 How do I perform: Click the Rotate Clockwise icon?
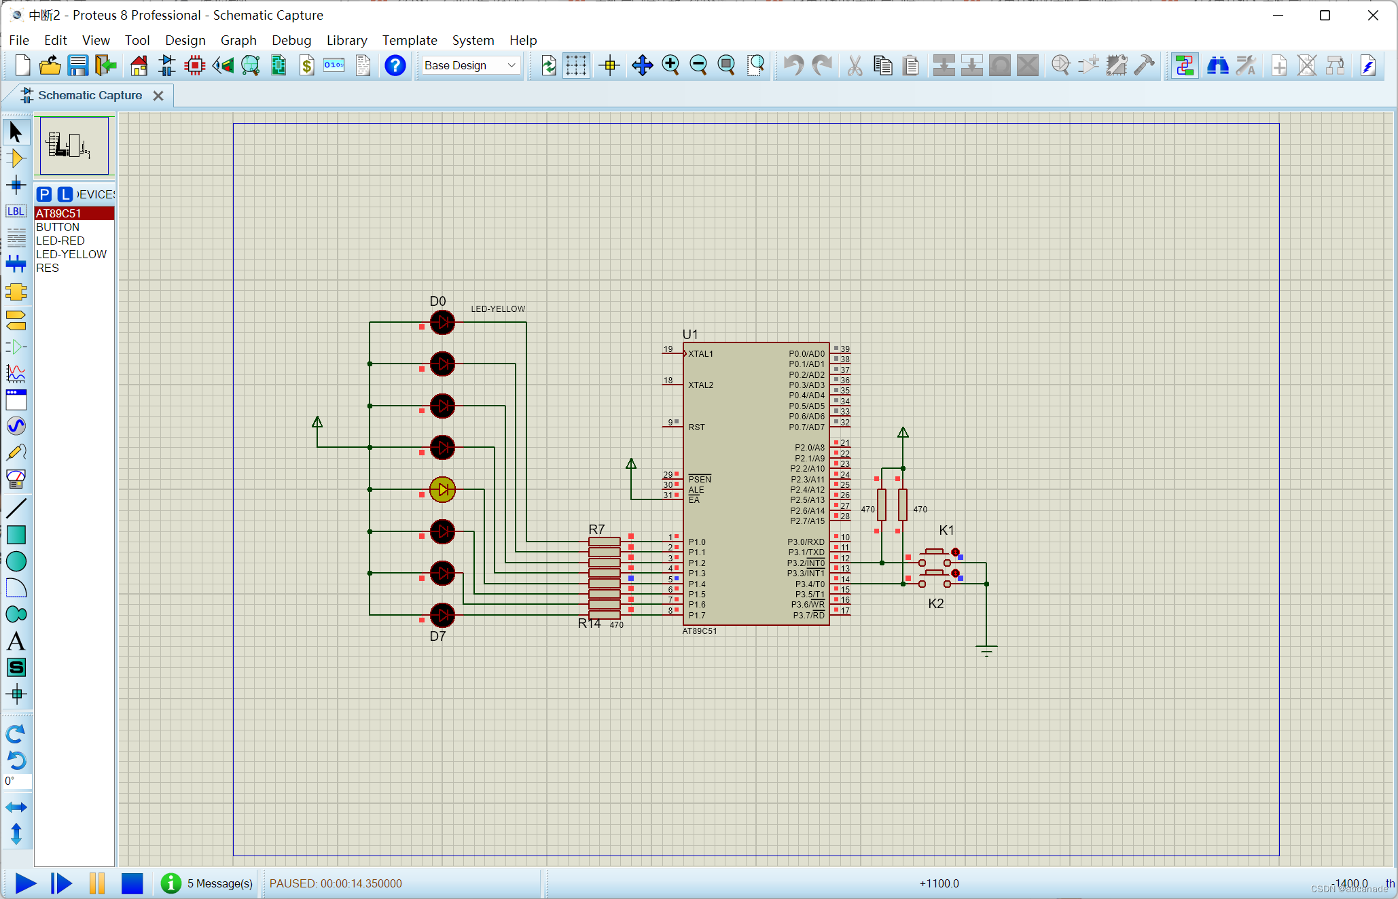[16, 734]
